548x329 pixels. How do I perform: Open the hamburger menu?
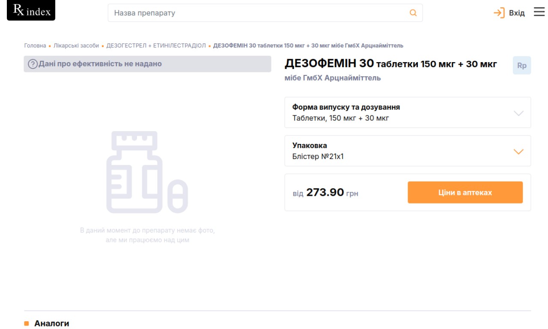pos(539,12)
